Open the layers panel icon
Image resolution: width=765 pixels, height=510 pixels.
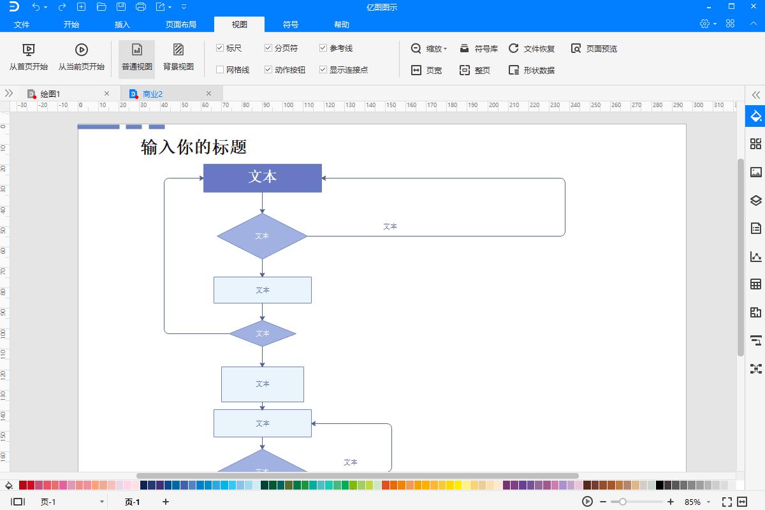(x=755, y=200)
